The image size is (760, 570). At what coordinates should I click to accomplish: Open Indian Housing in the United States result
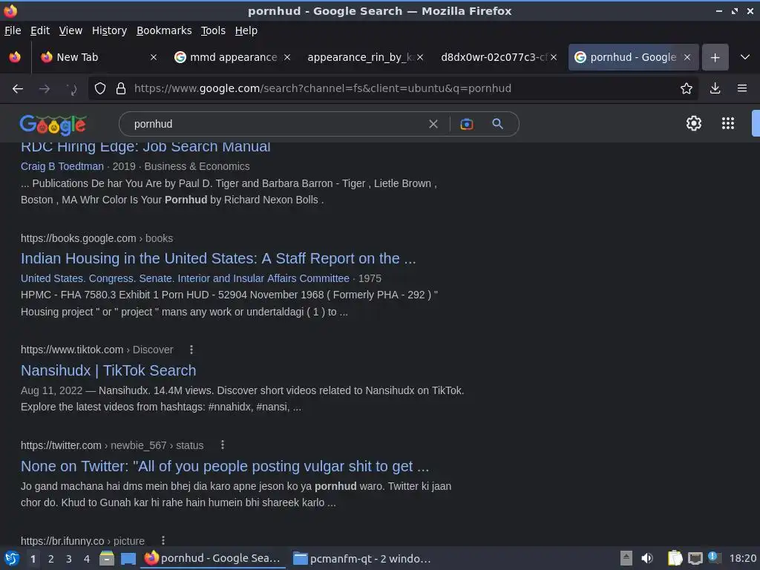coord(218,258)
